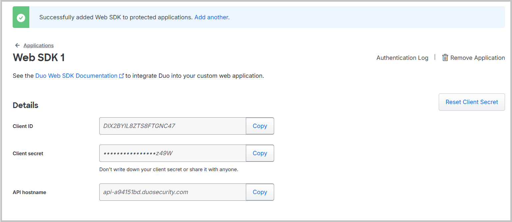Screen dimensions: 512x222
Task: Click the masked Client secret field
Action: 173,153
